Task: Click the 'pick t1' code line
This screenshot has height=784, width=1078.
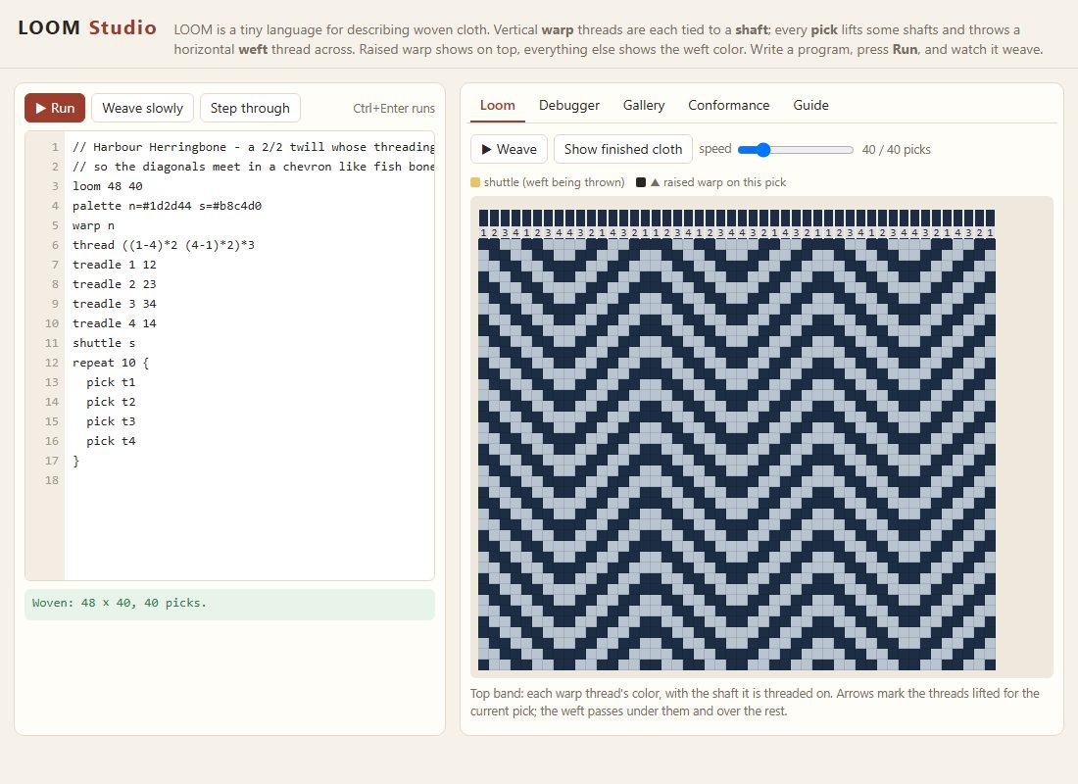Action: pos(111,382)
